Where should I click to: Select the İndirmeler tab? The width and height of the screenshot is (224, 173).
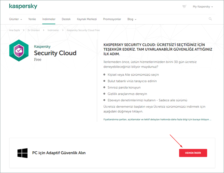(49, 19)
